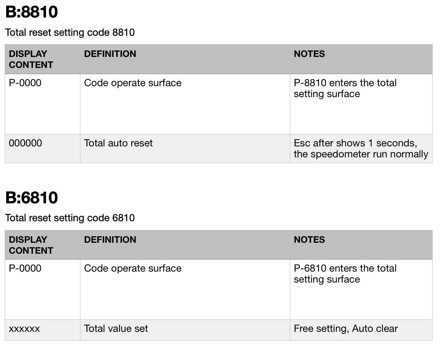
Task: Click "Code operate surface" in the B:8810 table
Action: [133, 83]
